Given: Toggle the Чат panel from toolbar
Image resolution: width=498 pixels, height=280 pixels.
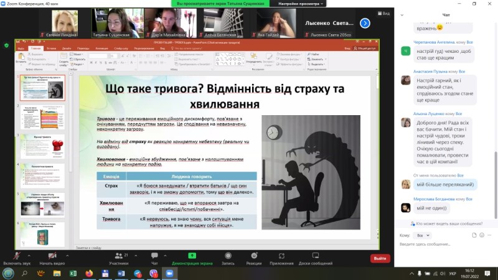Looking at the screenshot, I should click(x=154, y=256).
